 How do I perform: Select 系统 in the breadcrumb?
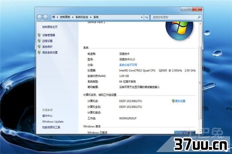(96, 17)
